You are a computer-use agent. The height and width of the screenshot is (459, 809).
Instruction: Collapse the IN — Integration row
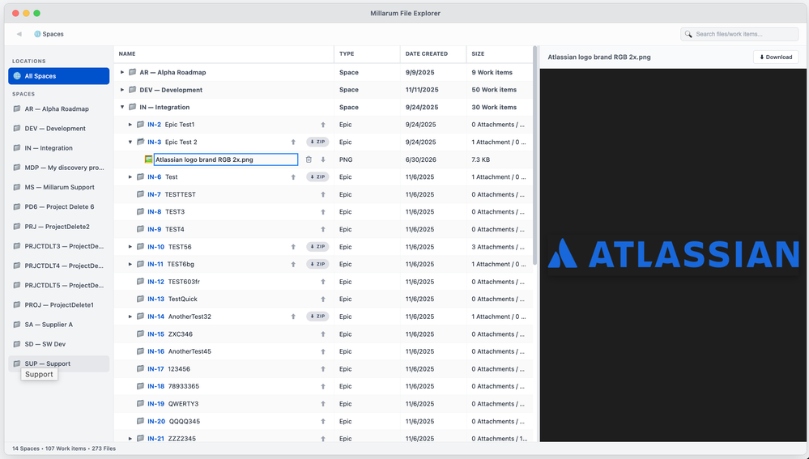point(122,108)
